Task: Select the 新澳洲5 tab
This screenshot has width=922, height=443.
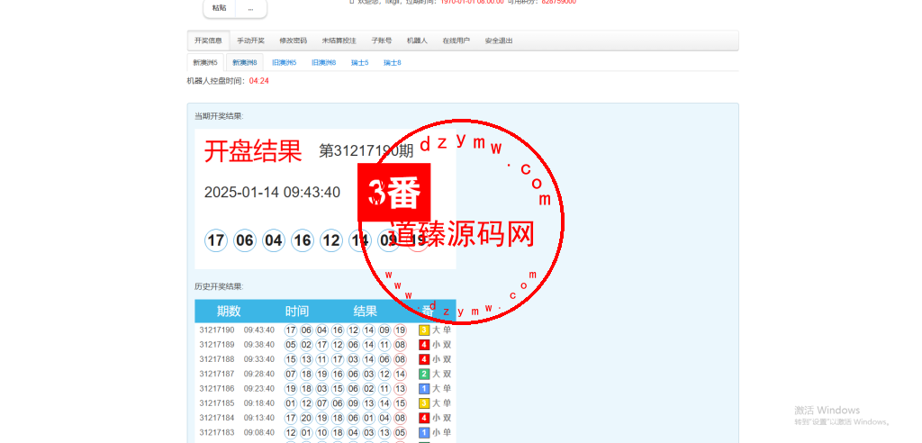Action: [x=205, y=62]
